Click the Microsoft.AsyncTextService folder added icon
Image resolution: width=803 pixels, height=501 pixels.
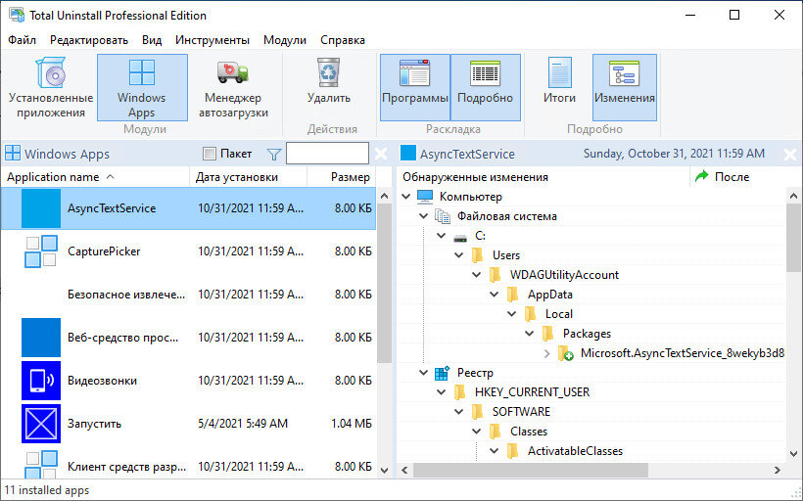565,353
